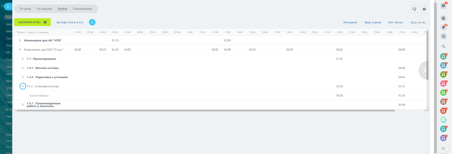Collapse project 'Инжиниринг для ООО "Статус"'
The image size is (452, 154).
point(20,50)
